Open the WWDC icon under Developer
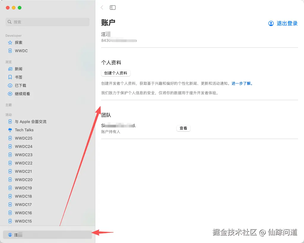 10,51
